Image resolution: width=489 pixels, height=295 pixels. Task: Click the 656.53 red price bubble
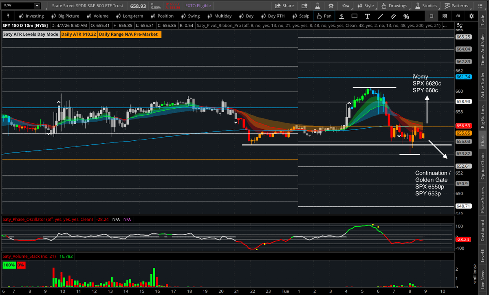(x=464, y=127)
